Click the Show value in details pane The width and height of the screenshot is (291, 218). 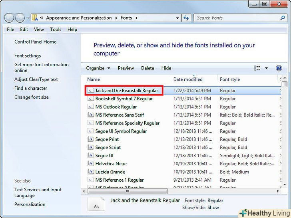coord(213,208)
